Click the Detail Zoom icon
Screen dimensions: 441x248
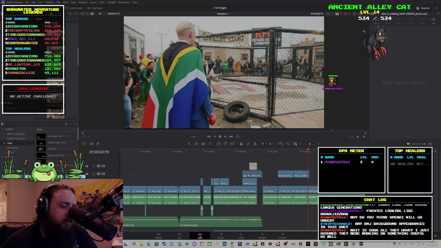coord(288,144)
